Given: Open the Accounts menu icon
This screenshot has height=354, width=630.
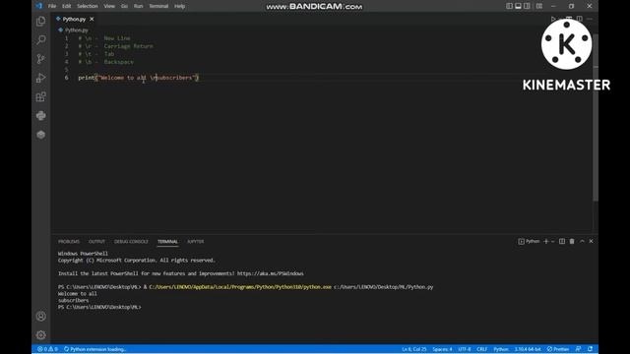Looking at the screenshot, I should tap(41, 317).
